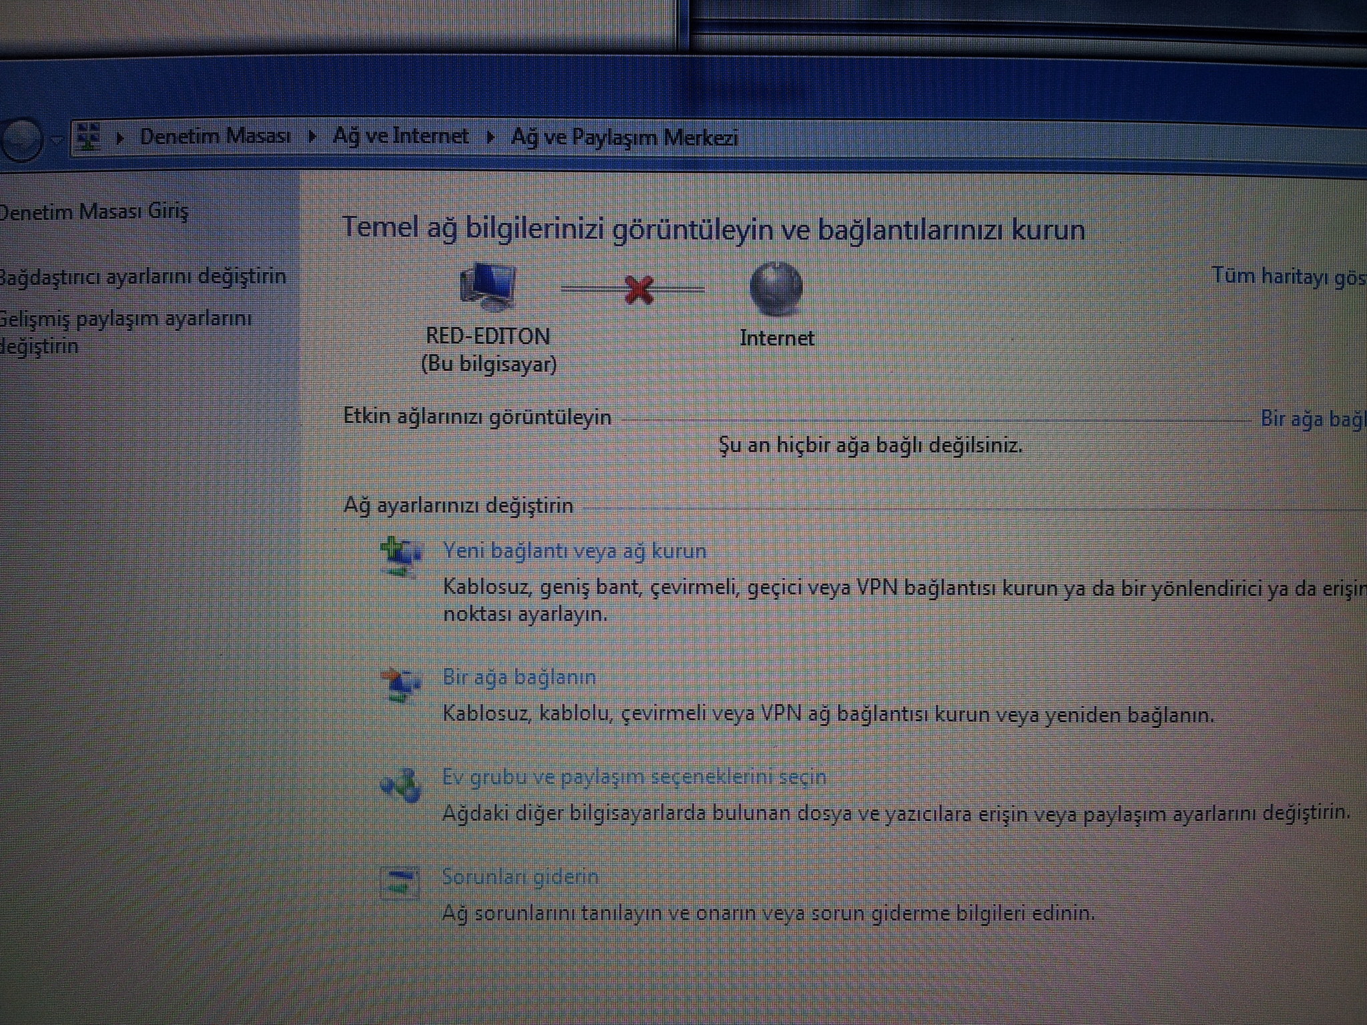Open Gelişmiş paylaşım ayarlarını değiştirin
This screenshot has height=1025, width=1367.
click(x=126, y=332)
